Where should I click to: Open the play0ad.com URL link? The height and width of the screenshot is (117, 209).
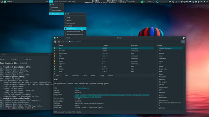tap(82, 88)
